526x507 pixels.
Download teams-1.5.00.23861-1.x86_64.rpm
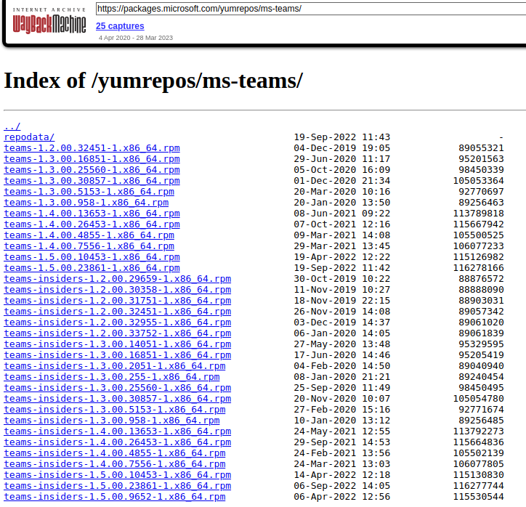[x=92, y=268]
